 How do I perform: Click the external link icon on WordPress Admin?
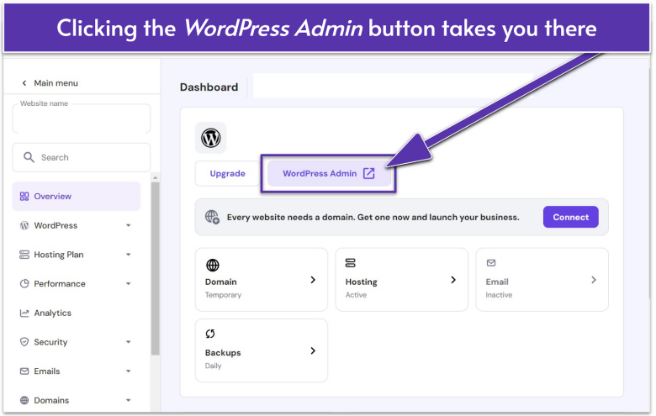tap(369, 173)
